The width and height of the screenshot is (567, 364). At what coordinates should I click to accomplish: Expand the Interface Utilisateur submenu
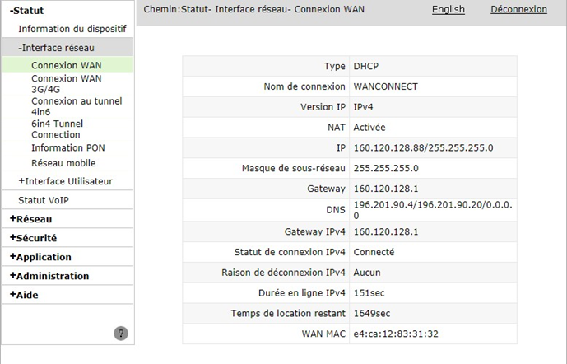pyautogui.click(x=65, y=181)
